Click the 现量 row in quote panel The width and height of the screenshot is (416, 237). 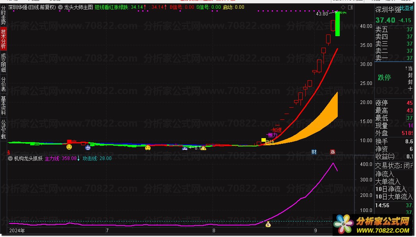(394, 126)
